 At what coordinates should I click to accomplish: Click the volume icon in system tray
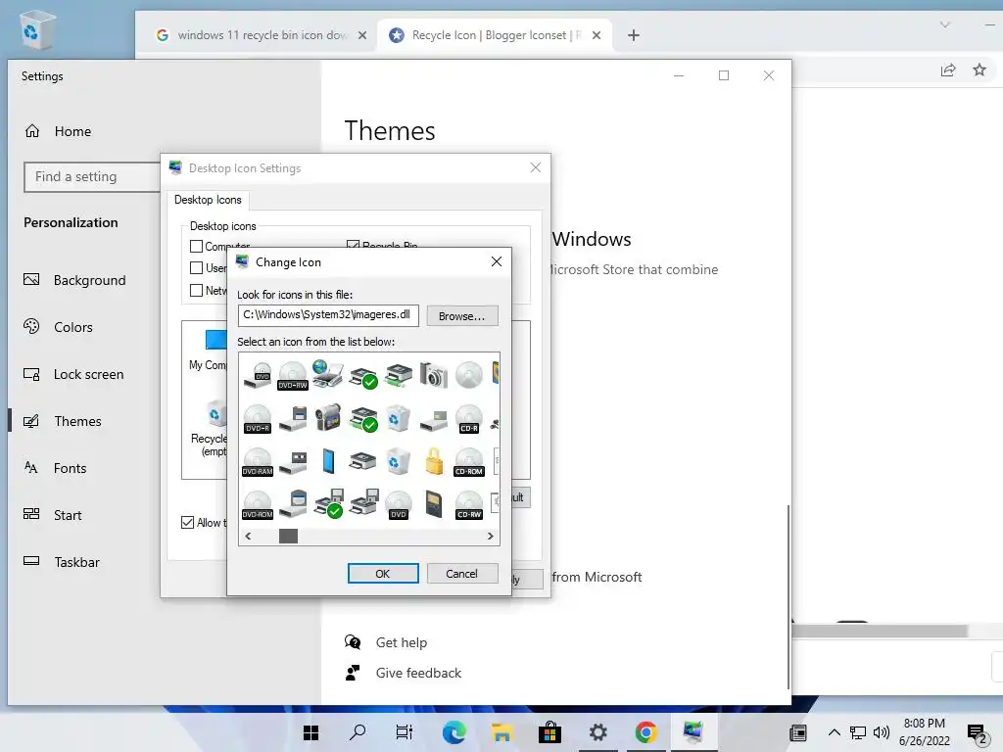[882, 732]
